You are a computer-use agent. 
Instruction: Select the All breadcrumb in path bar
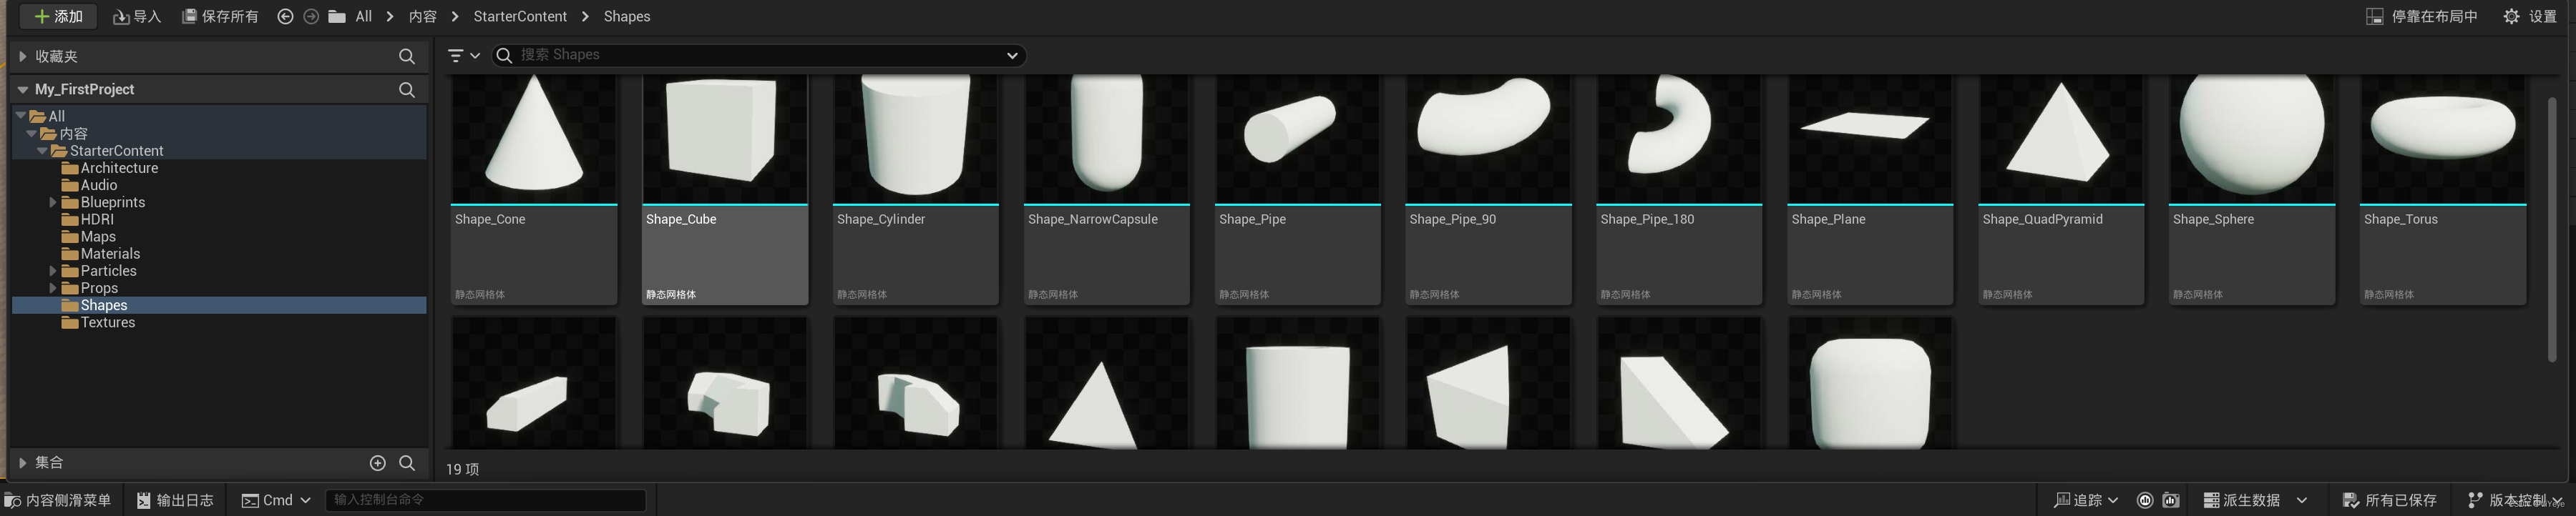click(x=364, y=17)
